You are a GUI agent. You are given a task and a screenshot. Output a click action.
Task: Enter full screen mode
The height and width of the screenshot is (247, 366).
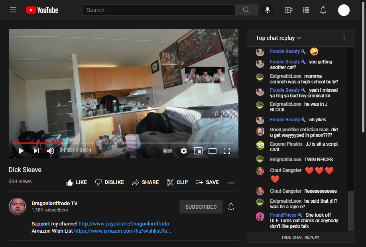(226, 151)
